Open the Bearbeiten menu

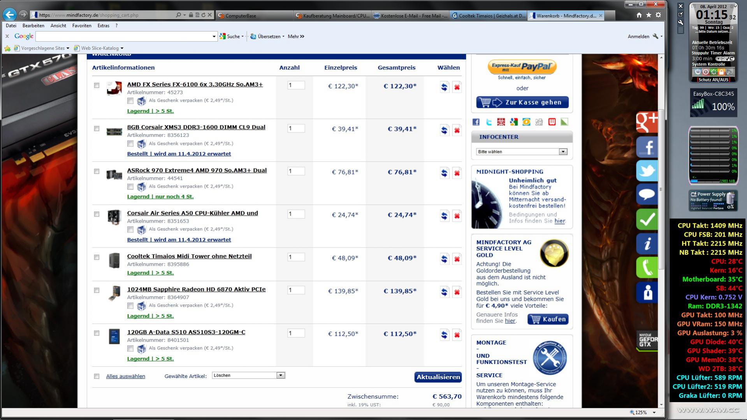[33, 26]
